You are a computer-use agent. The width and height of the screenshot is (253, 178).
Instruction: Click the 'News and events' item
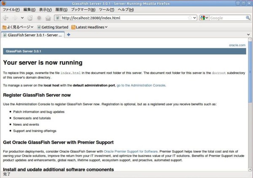[x=26, y=124]
